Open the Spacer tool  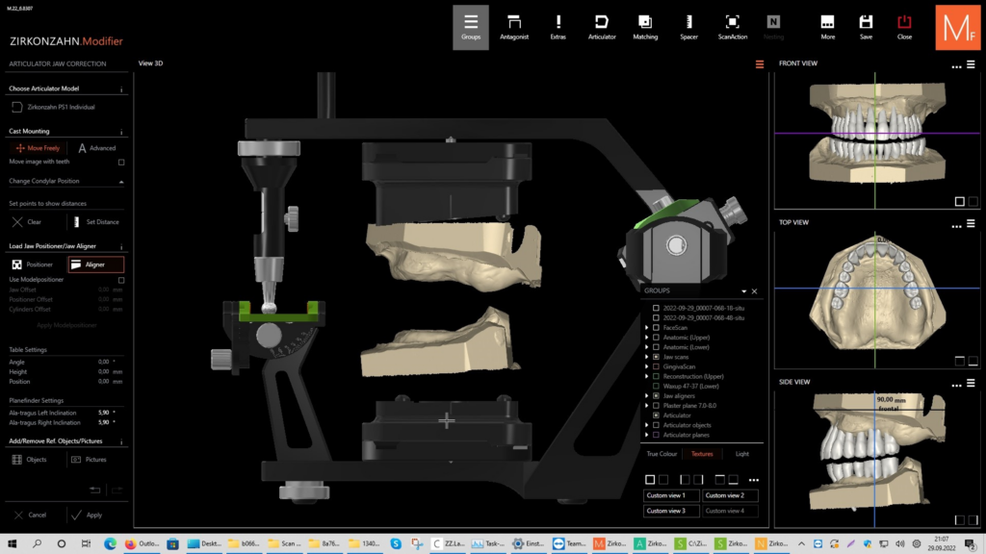coord(688,28)
